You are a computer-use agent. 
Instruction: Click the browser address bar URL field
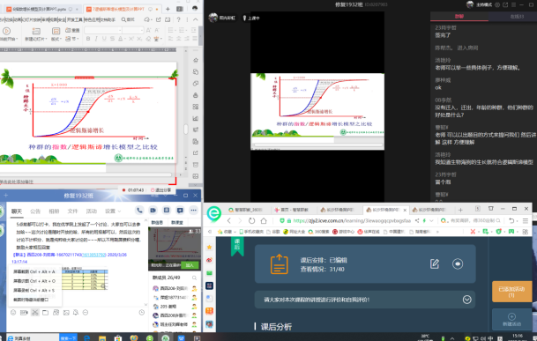[x=351, y=220]
